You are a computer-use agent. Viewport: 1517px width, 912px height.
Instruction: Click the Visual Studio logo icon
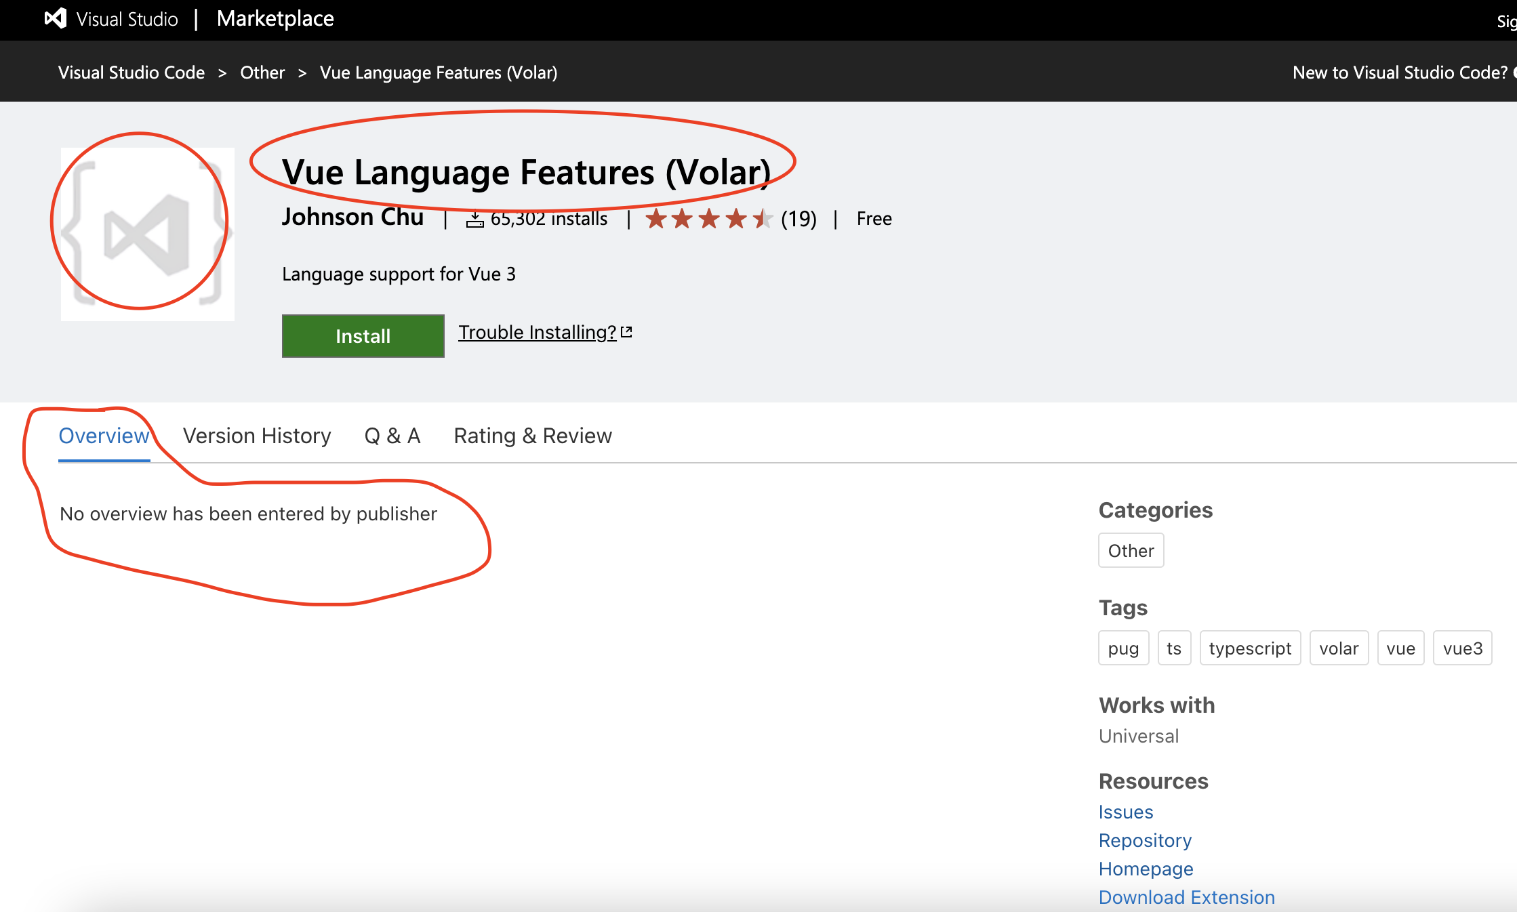click(56, 18)
